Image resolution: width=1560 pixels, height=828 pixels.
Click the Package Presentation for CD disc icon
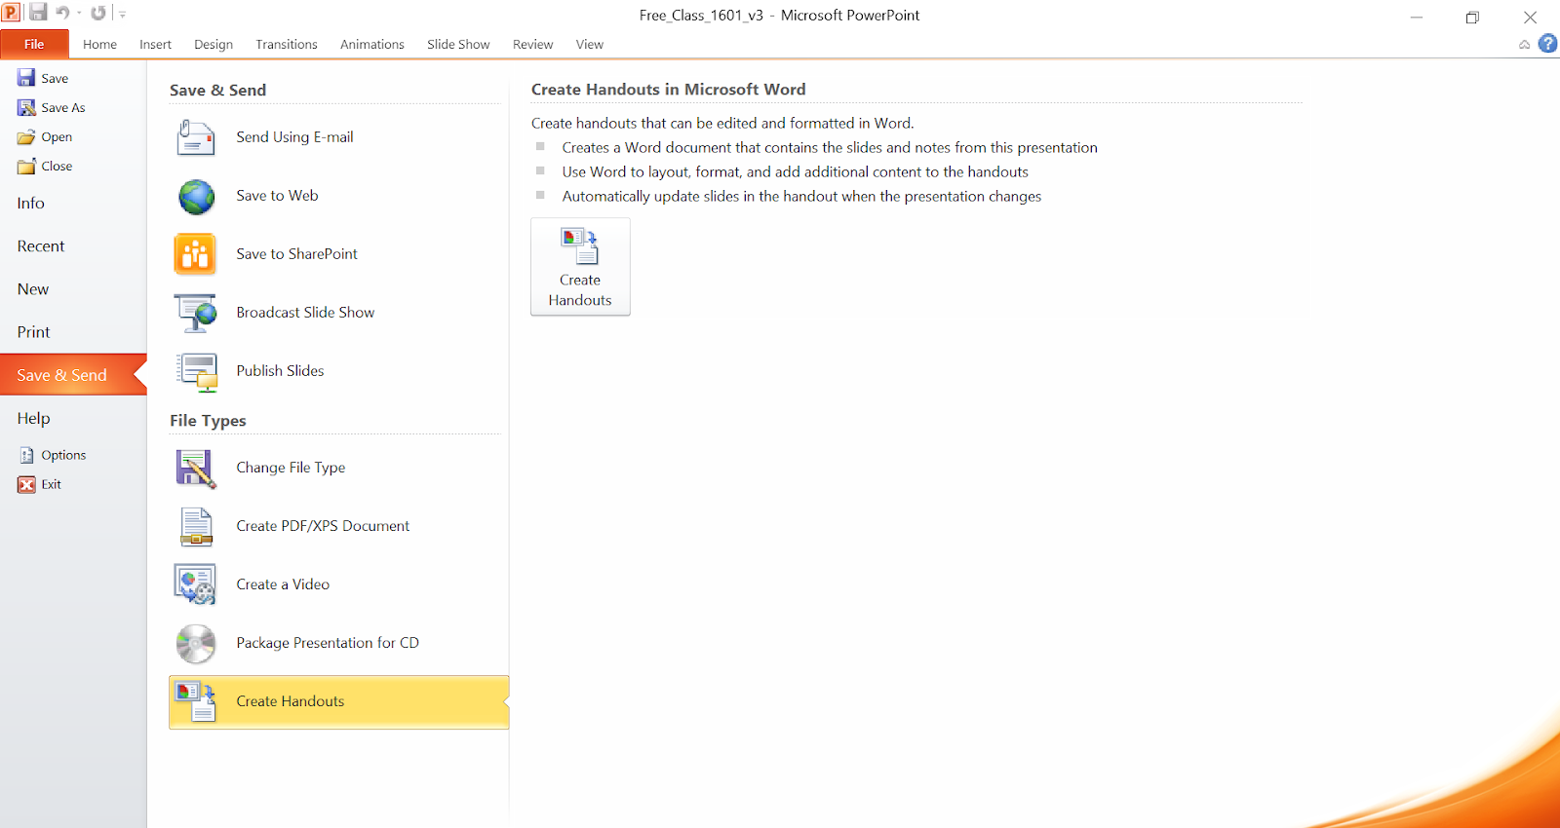(x=196, y=643)
